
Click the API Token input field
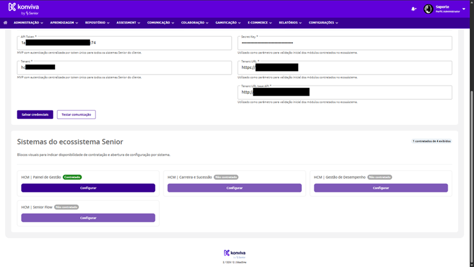pyautogui.click(x=124, y=43)
